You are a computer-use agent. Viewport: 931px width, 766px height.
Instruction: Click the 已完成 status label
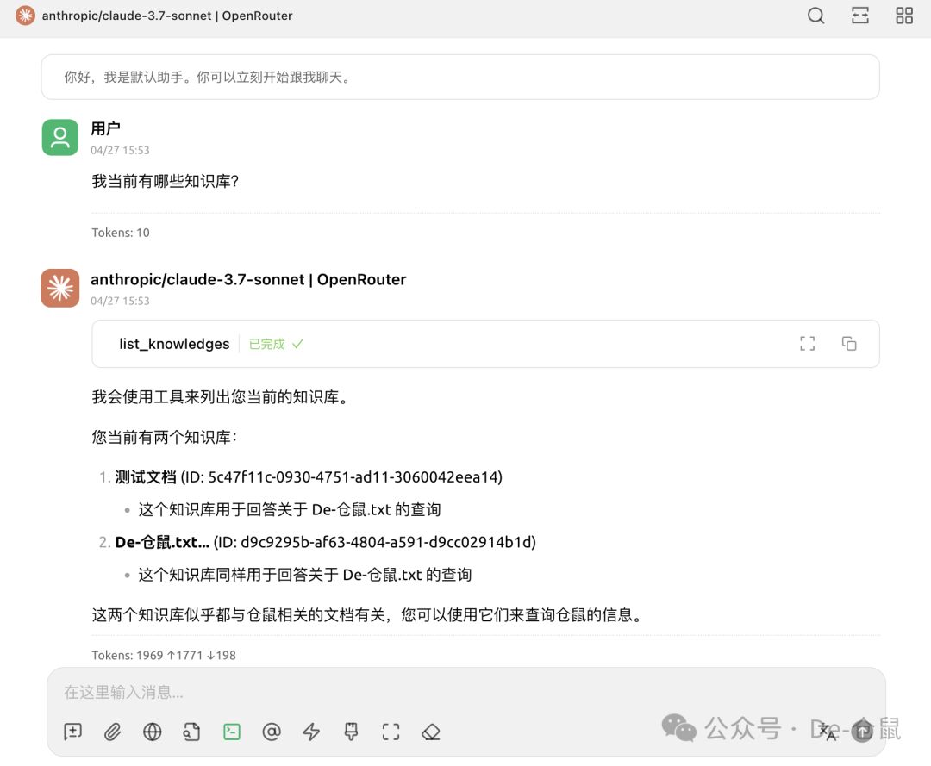tap(267, 343)
